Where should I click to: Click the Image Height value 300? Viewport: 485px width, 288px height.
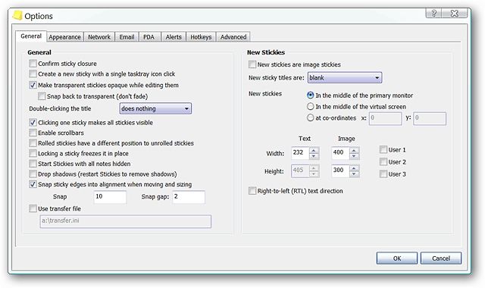[340, 171]
